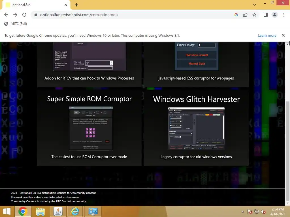Toggle the browser side panel
The image size is (290, 217).
(266, 15)
